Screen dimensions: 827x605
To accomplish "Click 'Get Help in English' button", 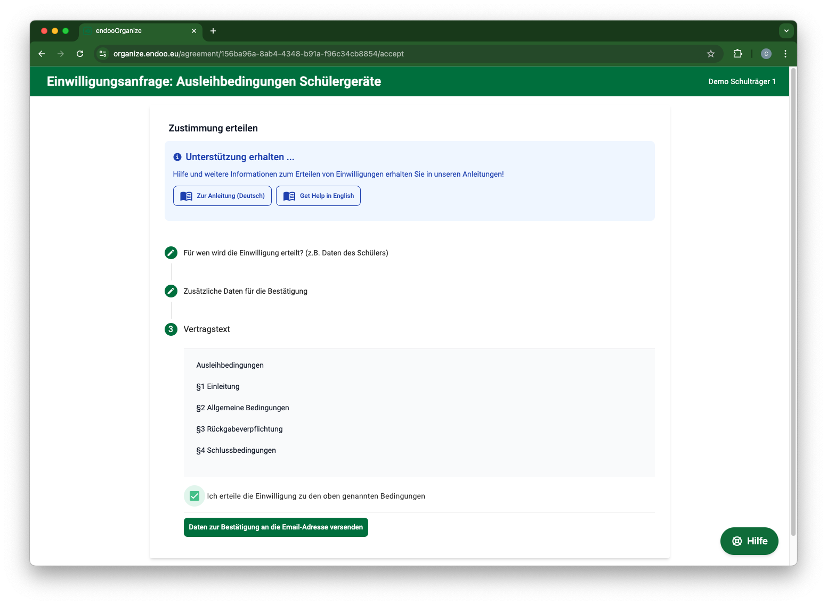I will tap(318, 196).
